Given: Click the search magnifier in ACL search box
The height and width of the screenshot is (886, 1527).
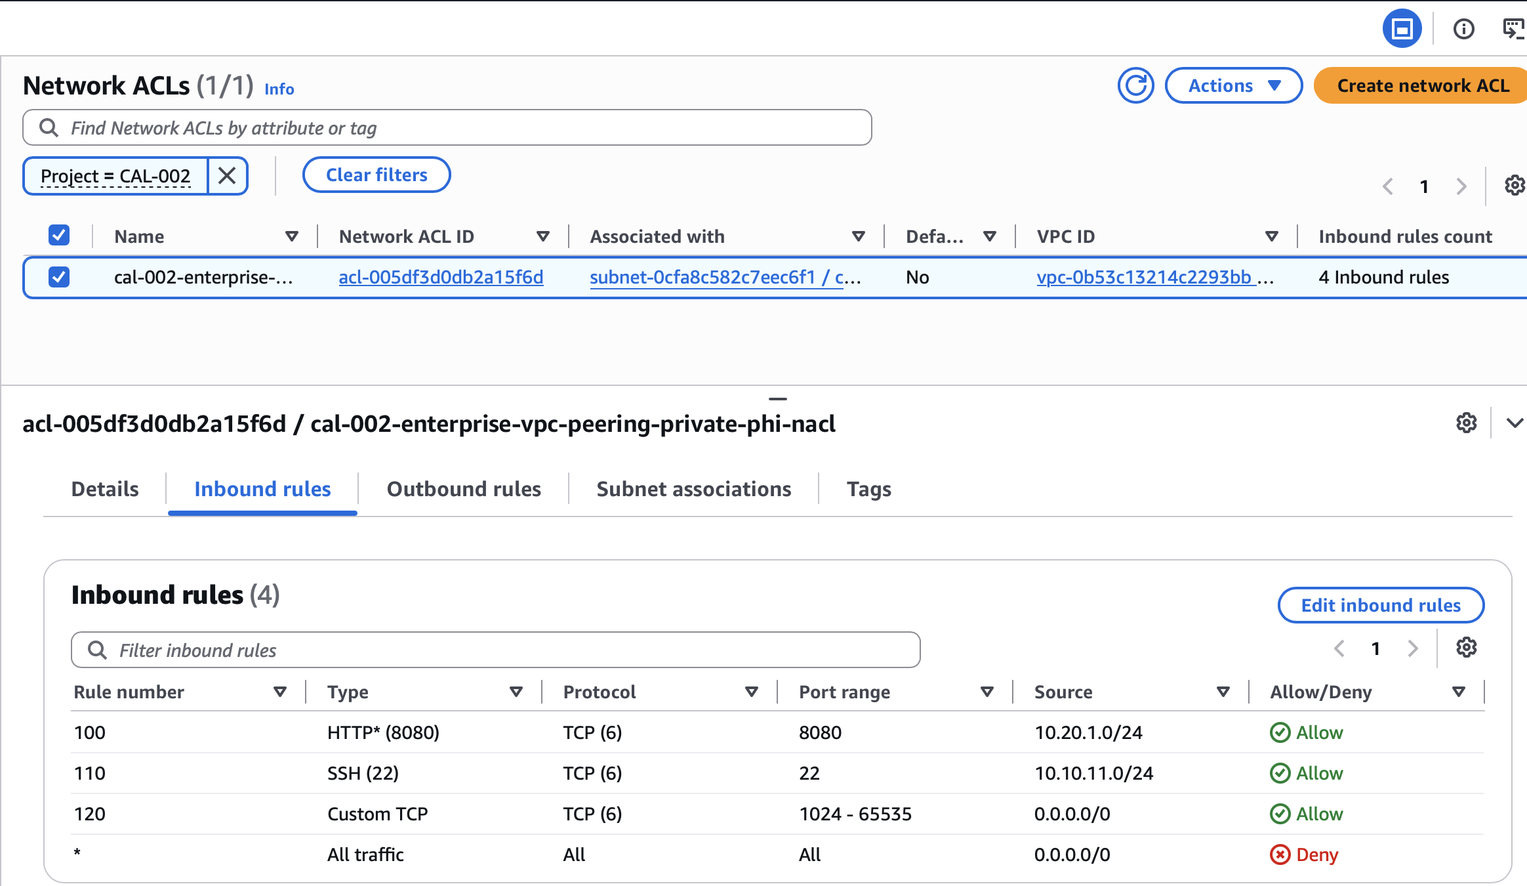Looking at the screenshot, I should (49, 127).
